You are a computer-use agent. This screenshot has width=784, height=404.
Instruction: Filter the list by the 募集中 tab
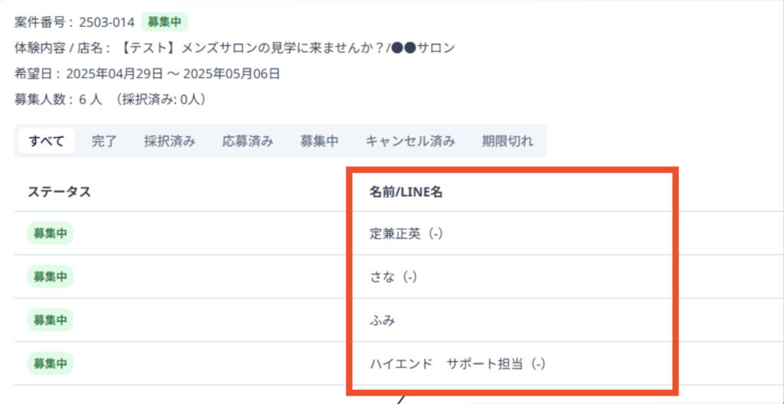(319, 141)
